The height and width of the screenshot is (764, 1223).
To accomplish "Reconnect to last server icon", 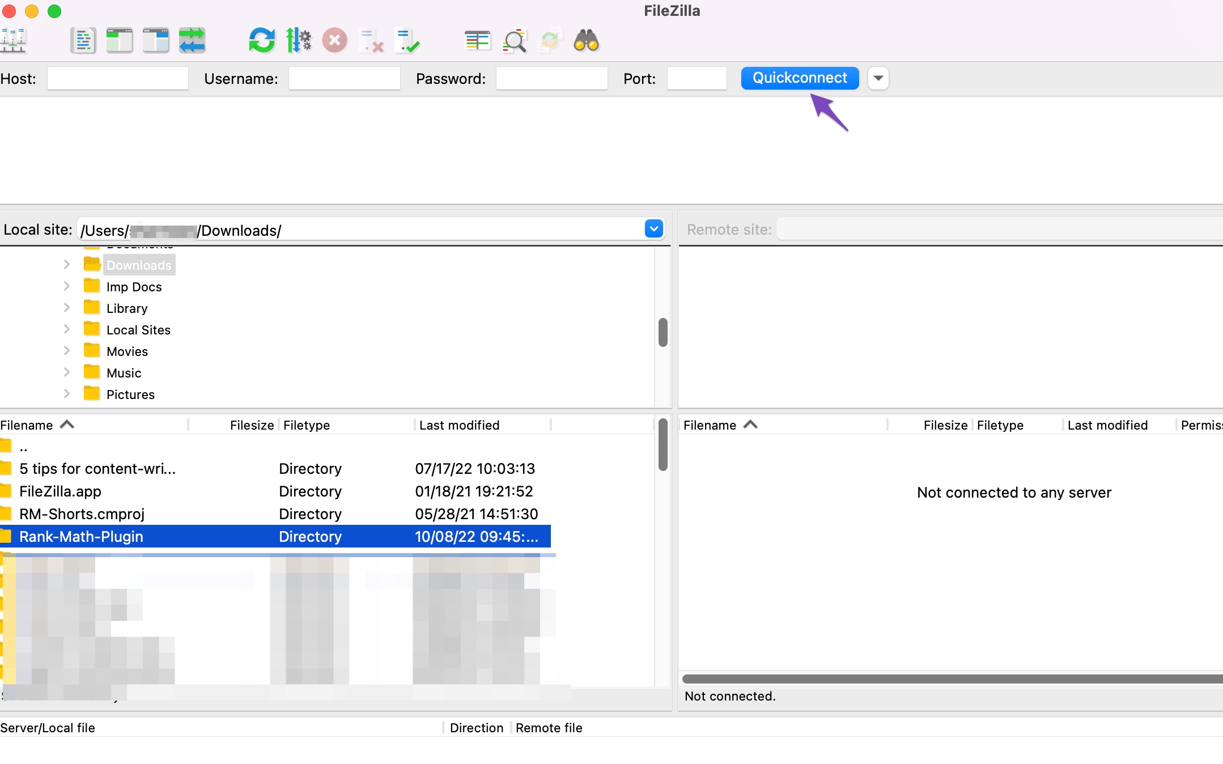I will tap(407, 41).
